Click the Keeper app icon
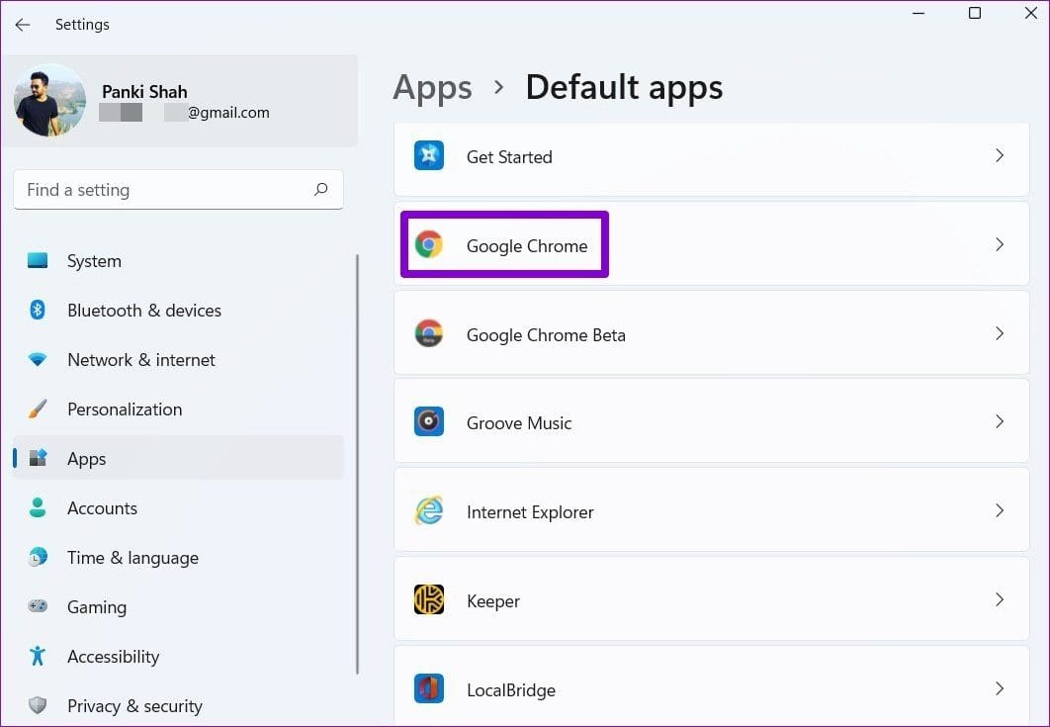The image size is (1050, 727). pyautogui.click(x=428, y=599)
